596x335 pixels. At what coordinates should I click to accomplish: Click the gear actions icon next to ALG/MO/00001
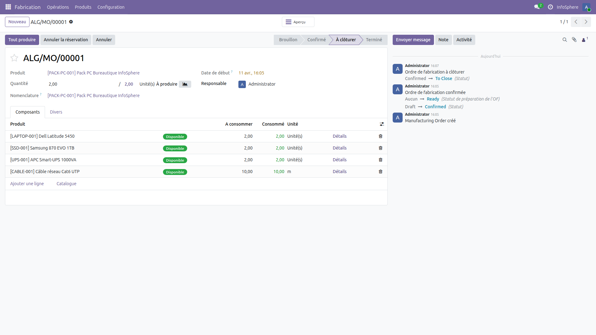[x=71, y=22]
